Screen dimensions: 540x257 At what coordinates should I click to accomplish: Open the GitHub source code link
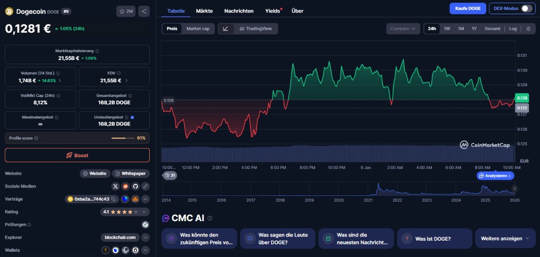click(135, 186)
